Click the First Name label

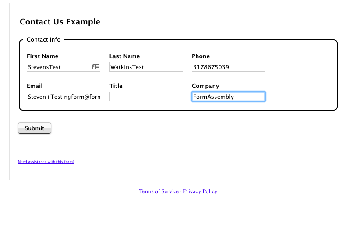click(x=42, y=56)
